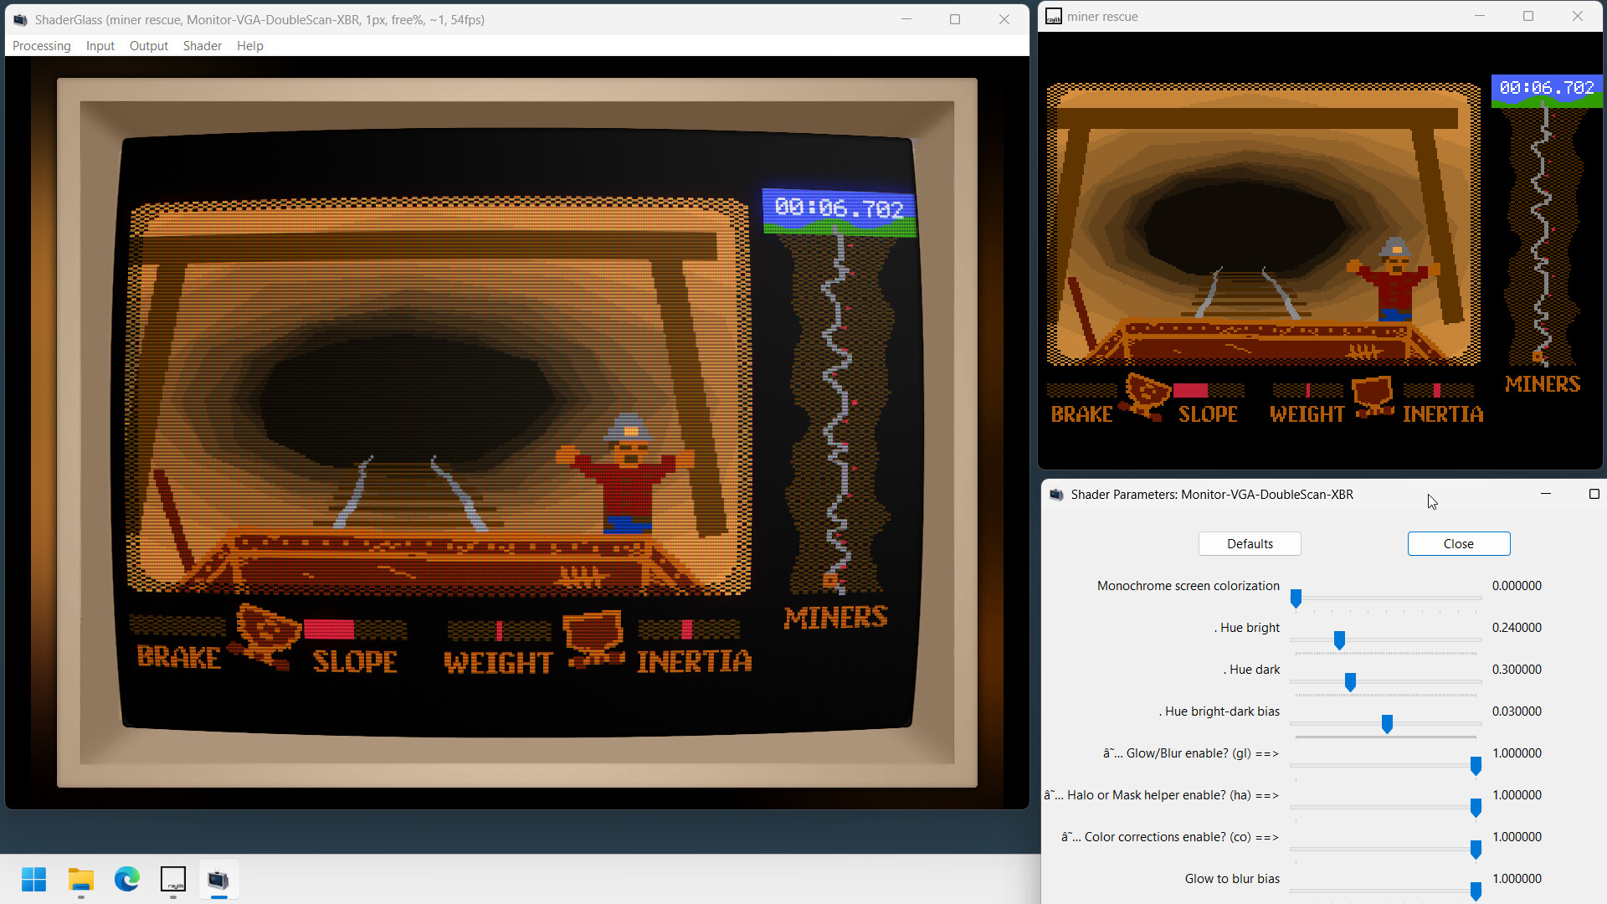Screen dimensions: 1607x904
Task: Open the Processing menu
Action: pos(41,46)
